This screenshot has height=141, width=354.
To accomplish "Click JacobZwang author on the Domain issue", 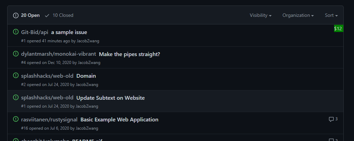I will (x=87, y=85).
